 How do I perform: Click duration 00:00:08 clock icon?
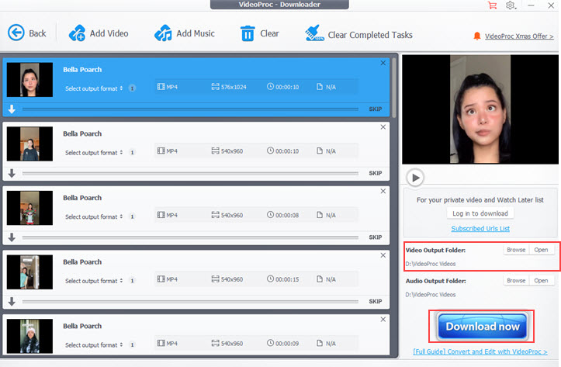pyautogui.click(x=271, y=215)
